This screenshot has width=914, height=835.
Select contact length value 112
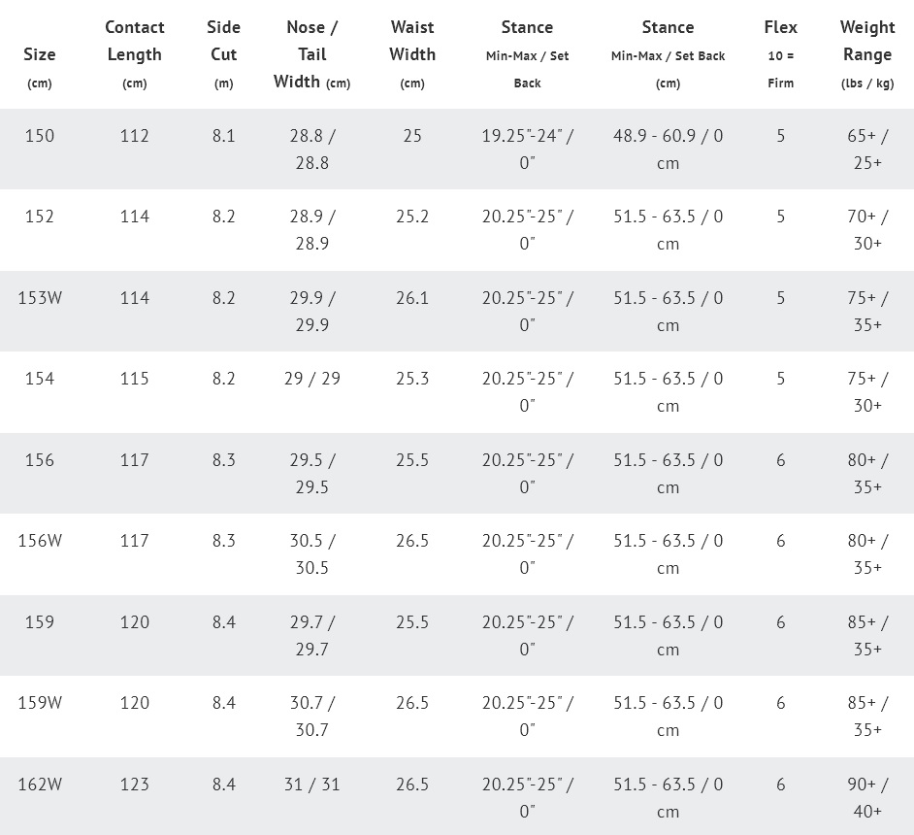coord(135,136)
